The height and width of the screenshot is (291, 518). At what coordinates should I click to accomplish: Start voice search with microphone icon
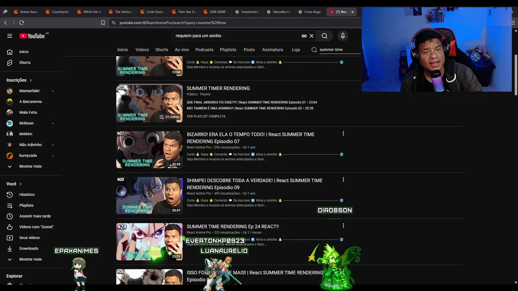tap(343, 36)
